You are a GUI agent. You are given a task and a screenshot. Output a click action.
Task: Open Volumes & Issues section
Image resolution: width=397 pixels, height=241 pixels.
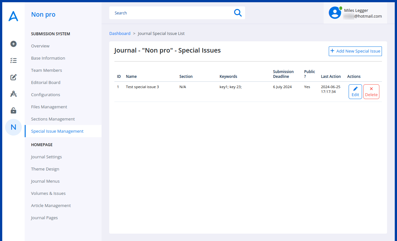[x=48, y=193]
